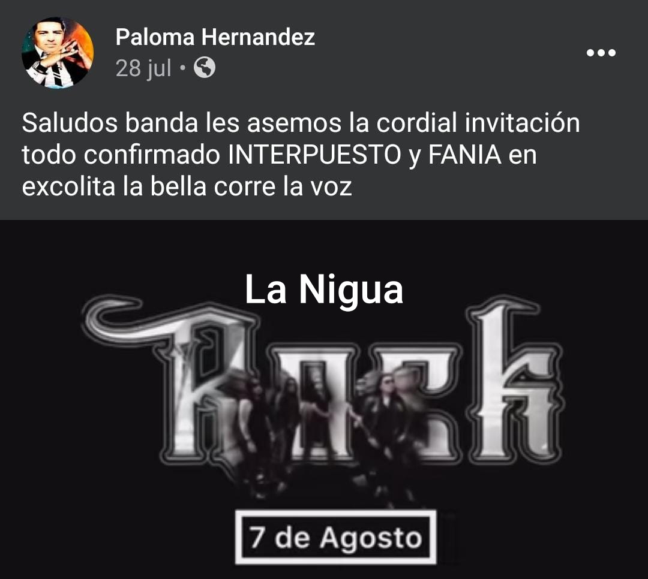The image size is (648, 579).
Task: Open the three-dots post options menu
Action: pos(601,53)
